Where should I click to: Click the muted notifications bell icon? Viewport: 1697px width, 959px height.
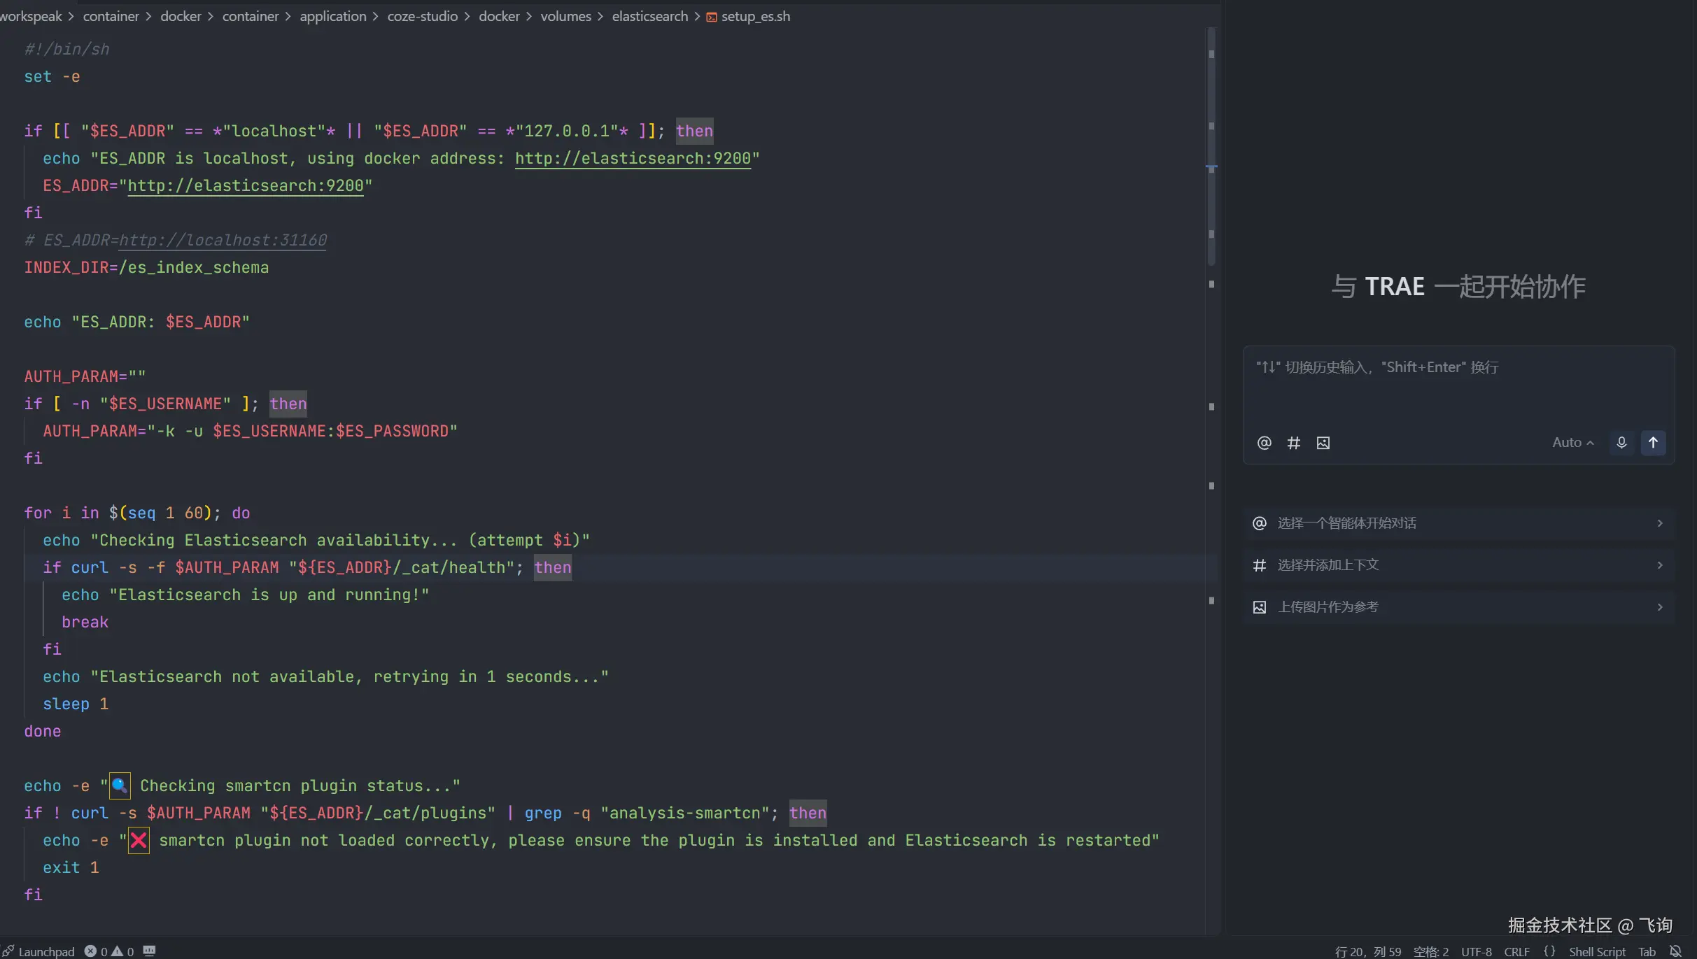1675,951
